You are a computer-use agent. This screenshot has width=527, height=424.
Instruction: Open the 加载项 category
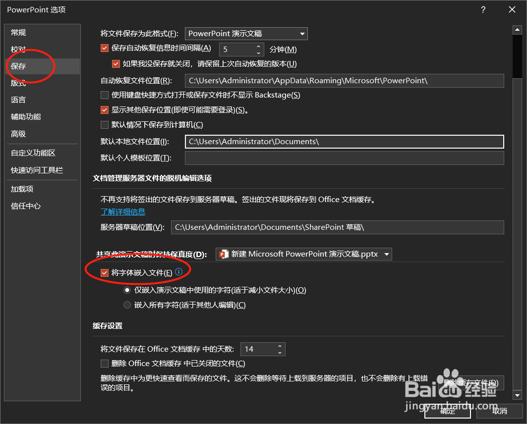(x=42, y=189)
